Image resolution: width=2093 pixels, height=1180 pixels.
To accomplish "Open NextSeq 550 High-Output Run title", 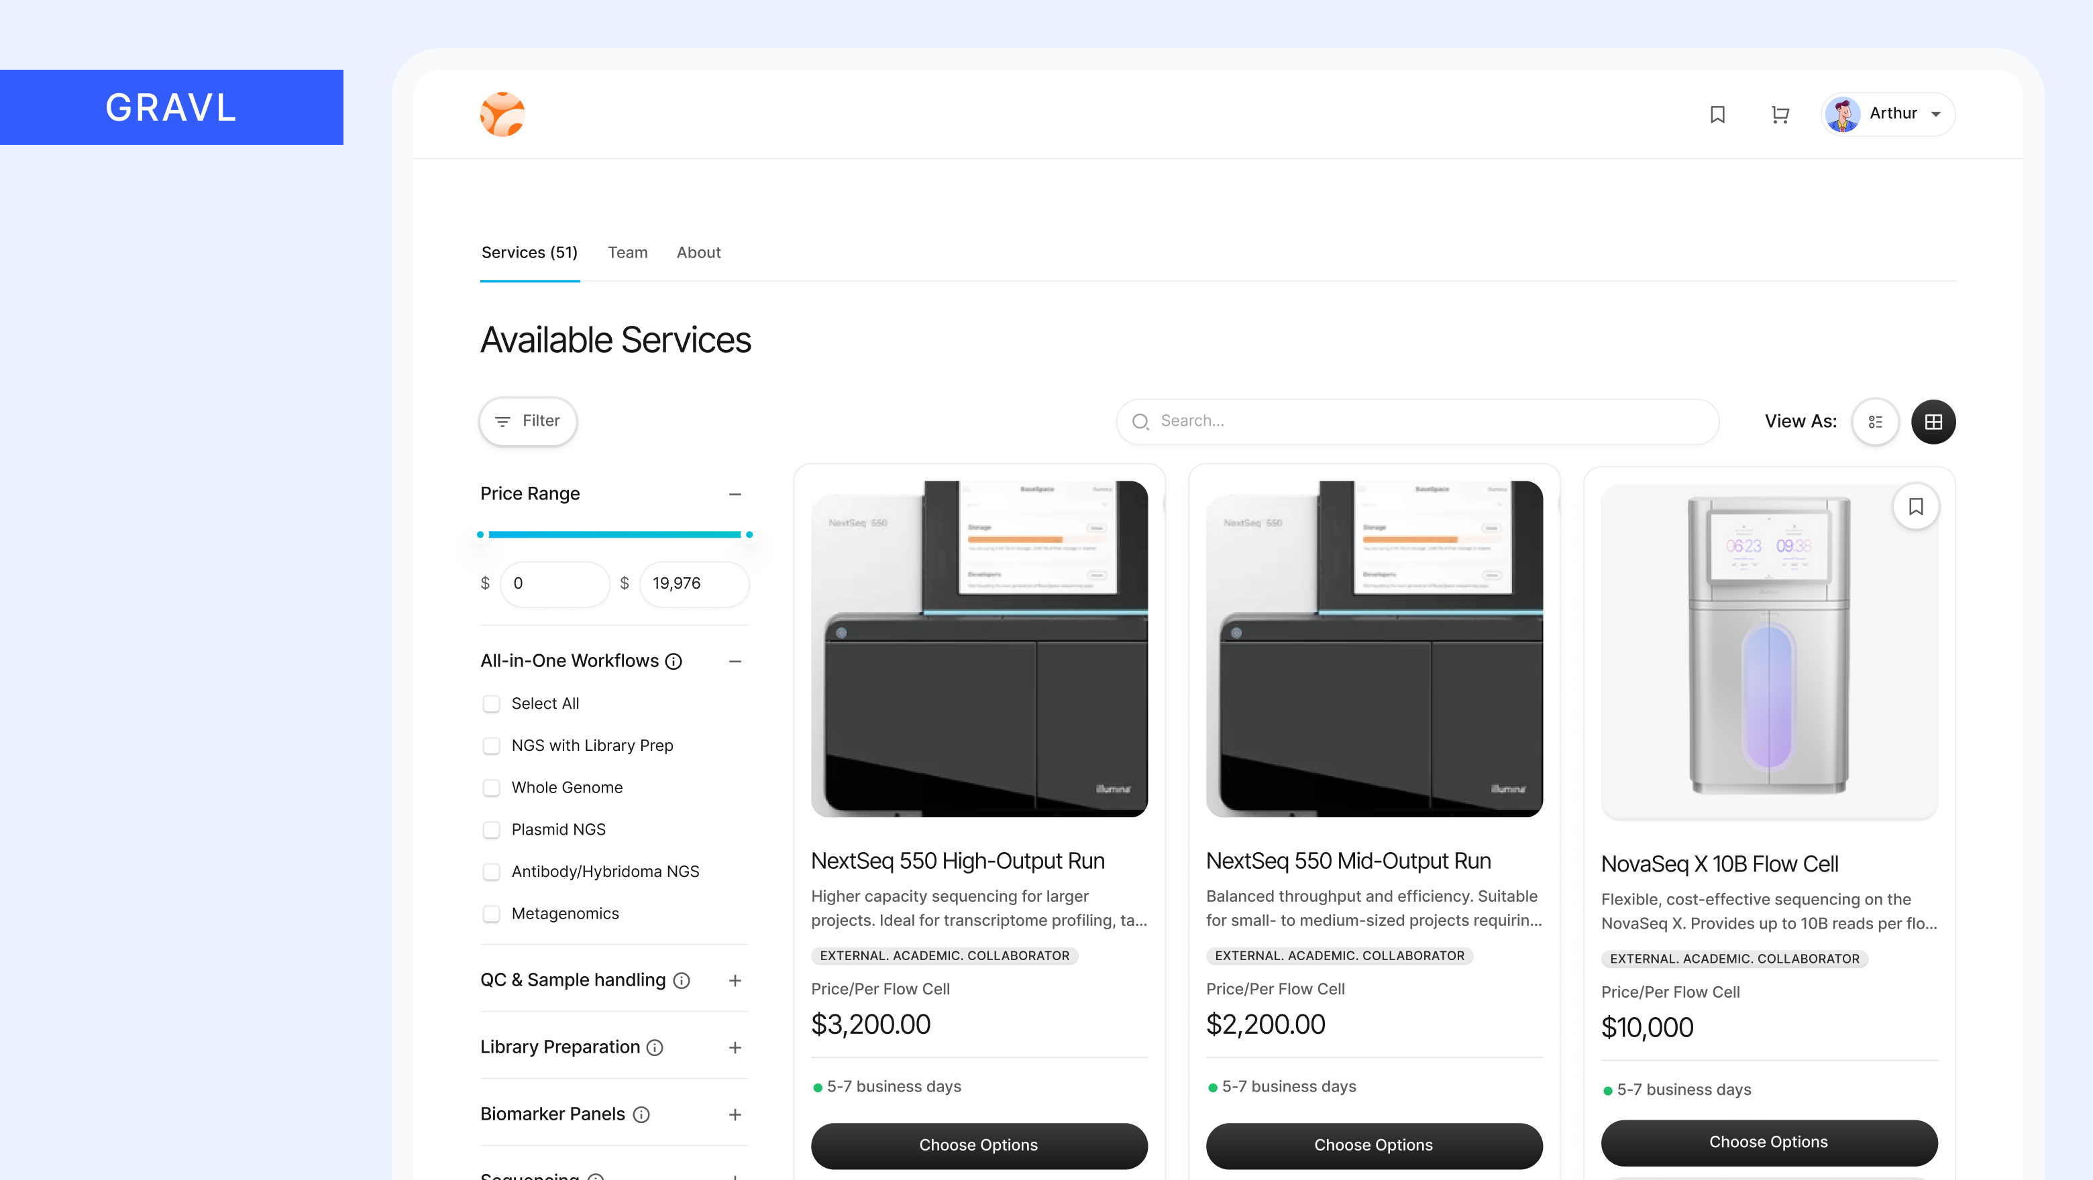I will (957, 861).
